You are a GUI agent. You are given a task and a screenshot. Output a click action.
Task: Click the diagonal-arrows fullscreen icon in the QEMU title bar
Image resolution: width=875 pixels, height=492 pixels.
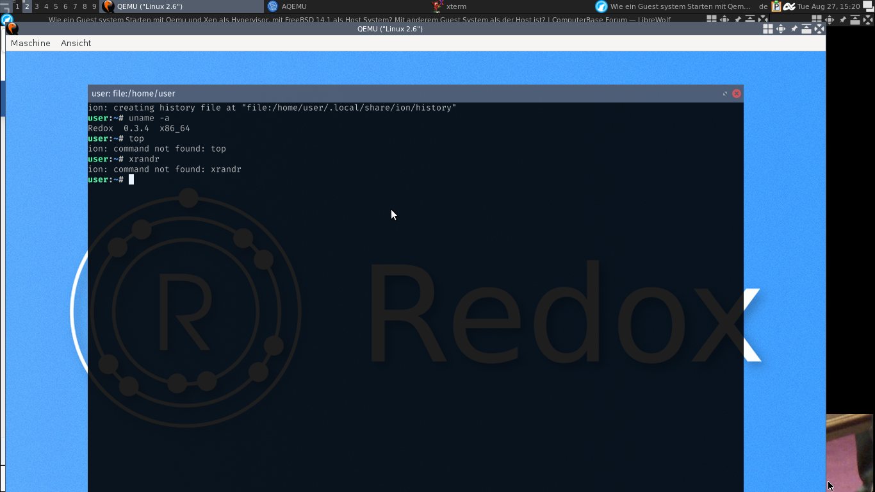point(819,29)
